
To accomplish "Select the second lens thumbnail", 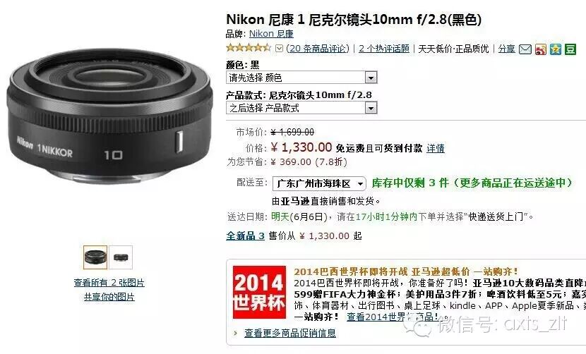I will (x=121, y=257).
